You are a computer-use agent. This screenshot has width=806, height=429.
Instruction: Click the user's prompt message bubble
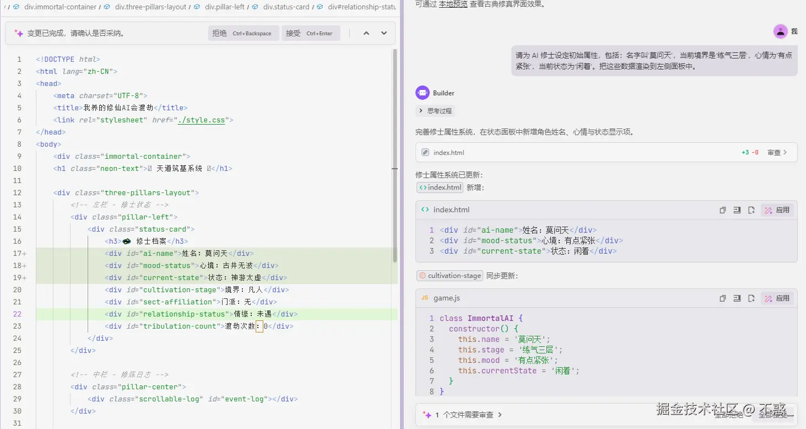click(654, 61)
